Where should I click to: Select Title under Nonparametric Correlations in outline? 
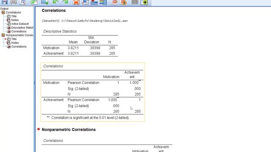pyautogui.click(x=14, y=39)
